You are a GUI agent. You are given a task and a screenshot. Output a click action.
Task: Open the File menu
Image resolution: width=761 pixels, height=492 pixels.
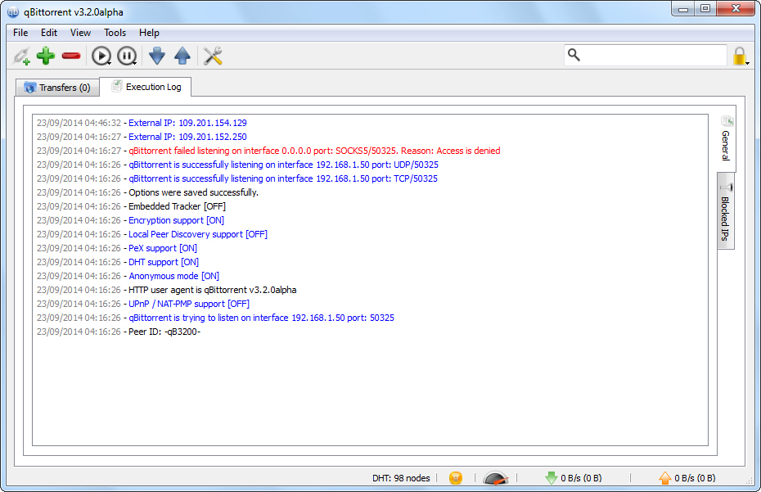pos(20,33)
